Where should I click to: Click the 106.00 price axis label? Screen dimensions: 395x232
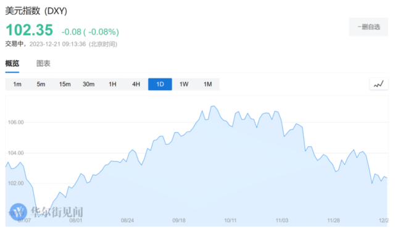coord(15,122)
